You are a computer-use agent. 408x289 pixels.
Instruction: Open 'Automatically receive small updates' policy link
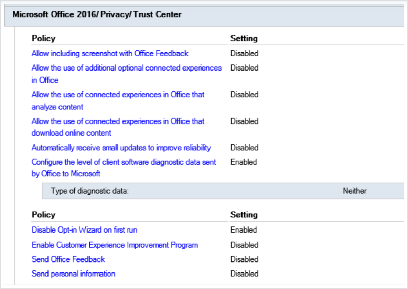121,148
